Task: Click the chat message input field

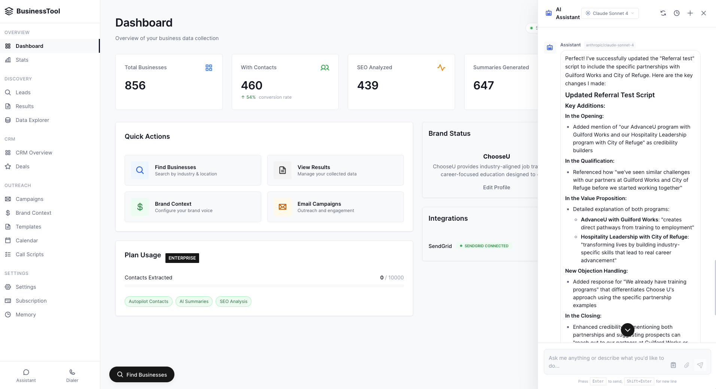Action: tap(606, 362)
